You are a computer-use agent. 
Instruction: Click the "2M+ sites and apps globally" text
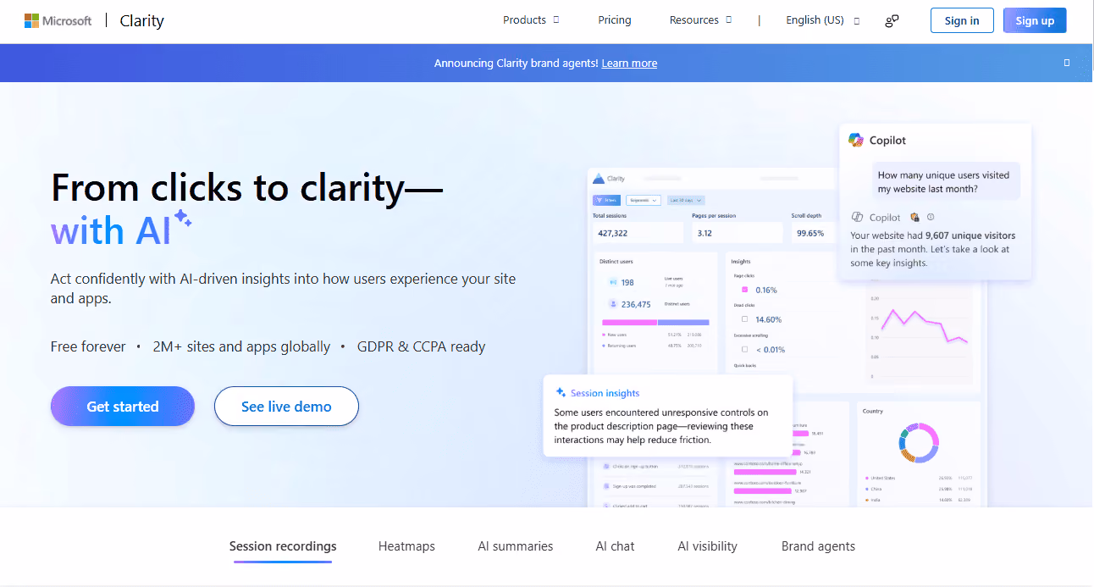pyautogui.click(x=242, y=346)
